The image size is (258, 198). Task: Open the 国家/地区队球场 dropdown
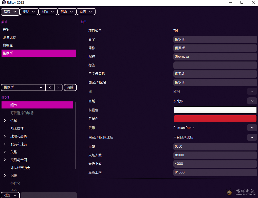pos(252,138)
